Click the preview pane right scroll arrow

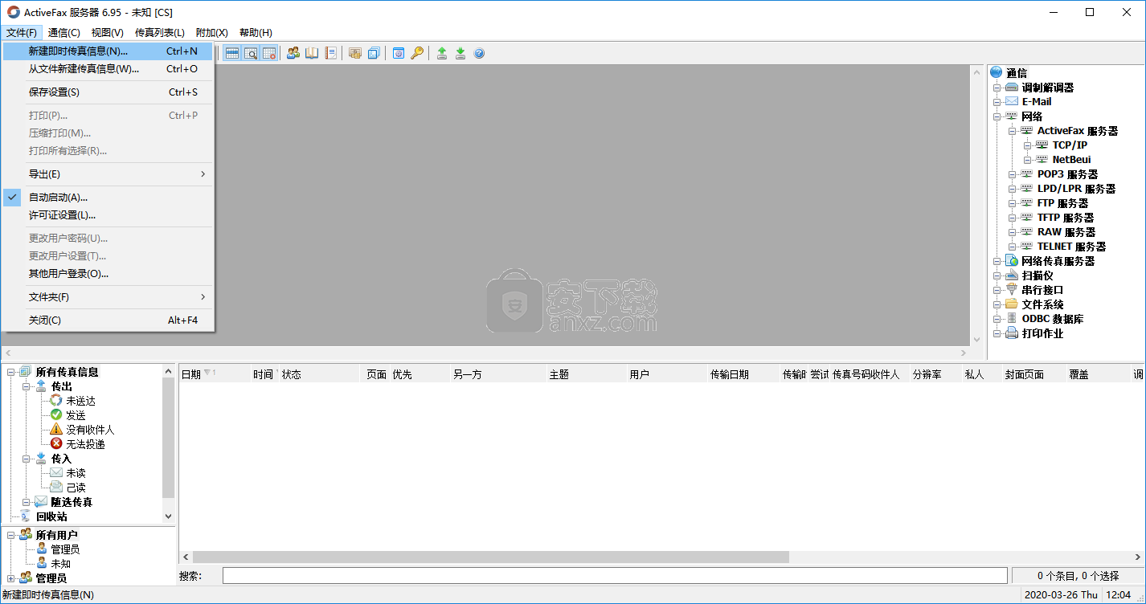[964, 353]
